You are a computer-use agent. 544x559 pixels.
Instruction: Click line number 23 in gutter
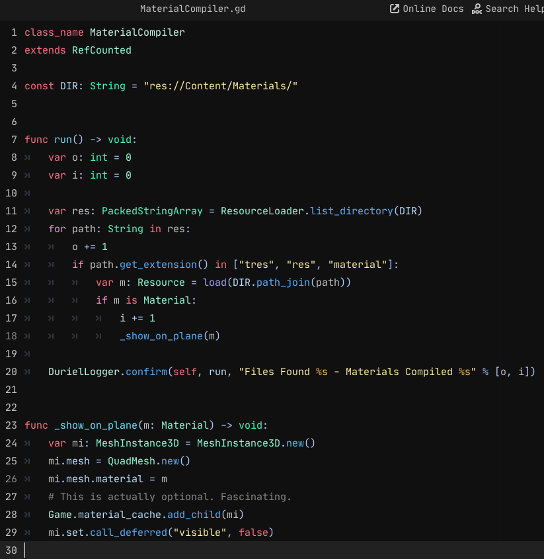point(11,425)
